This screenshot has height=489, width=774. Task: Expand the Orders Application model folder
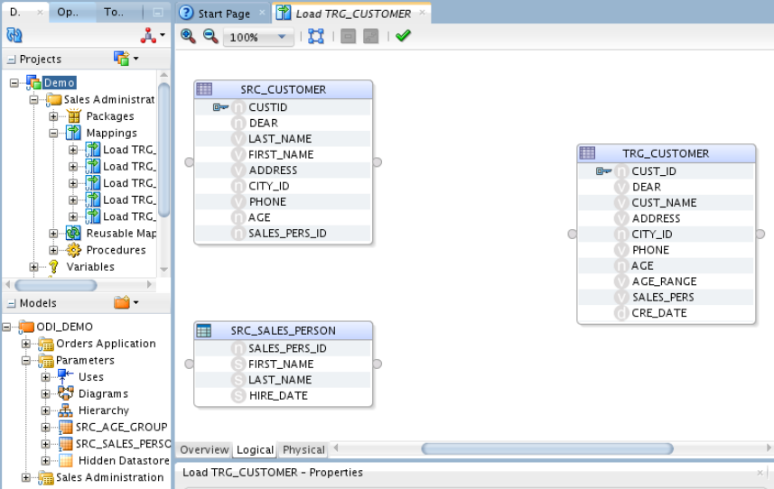(25, 344)
